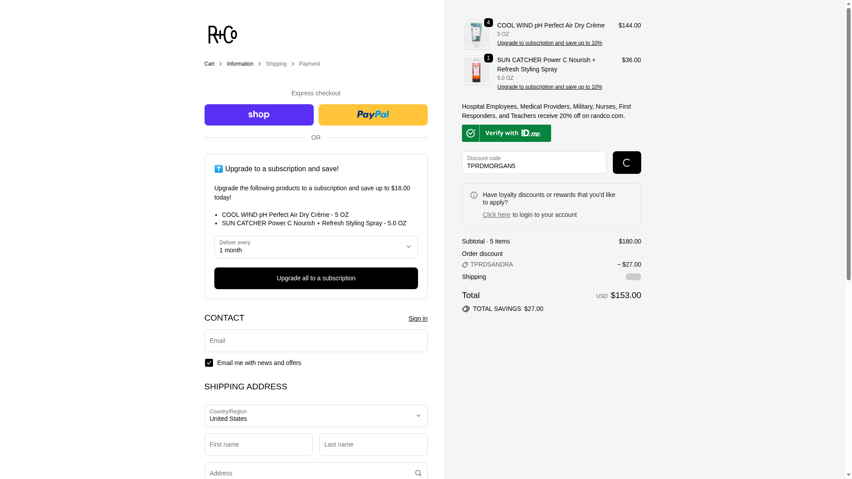Viewport: 852px width, 479px height.
Task: Click the R+Co logo
Action: (222, 35)
